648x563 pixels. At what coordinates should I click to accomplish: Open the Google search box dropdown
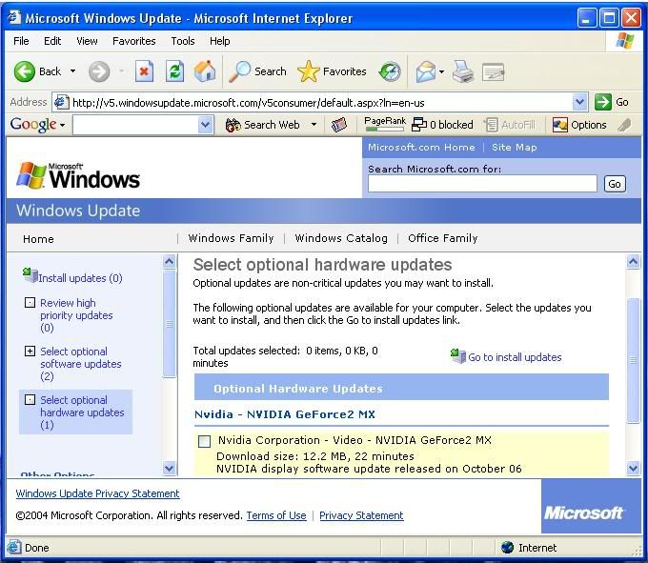206,125
